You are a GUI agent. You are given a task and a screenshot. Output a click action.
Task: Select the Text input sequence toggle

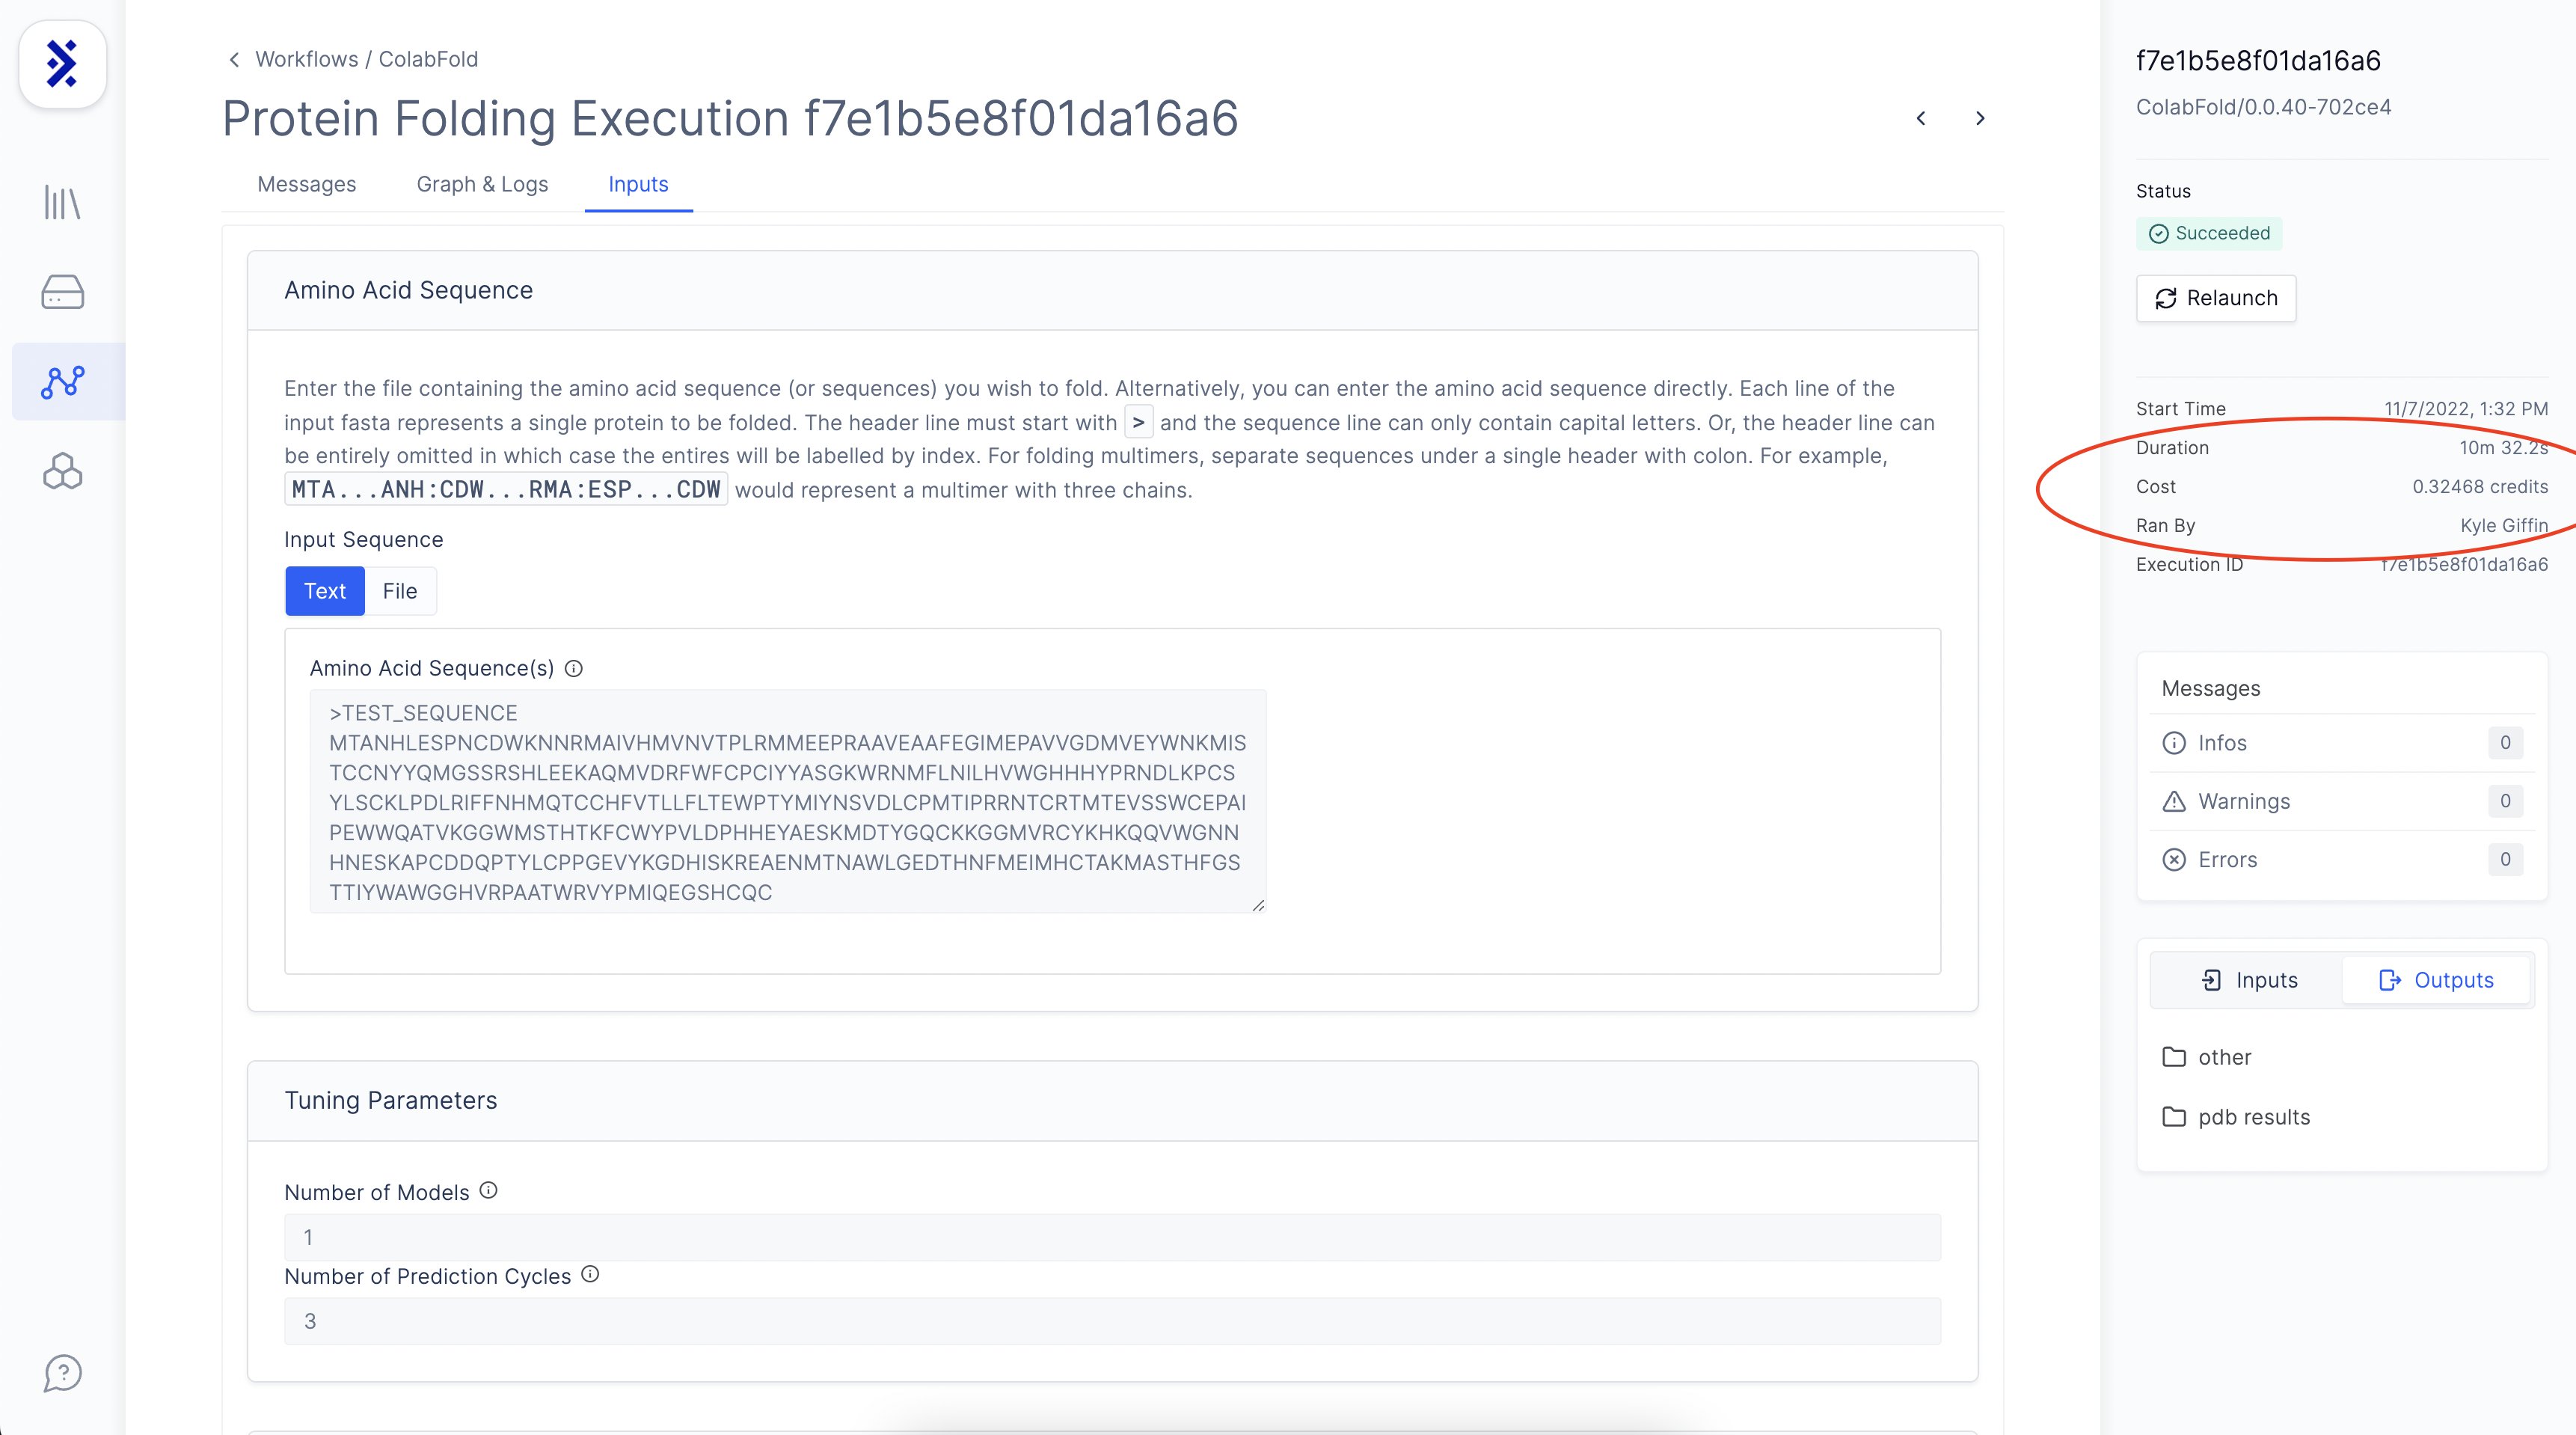[325, 591]
